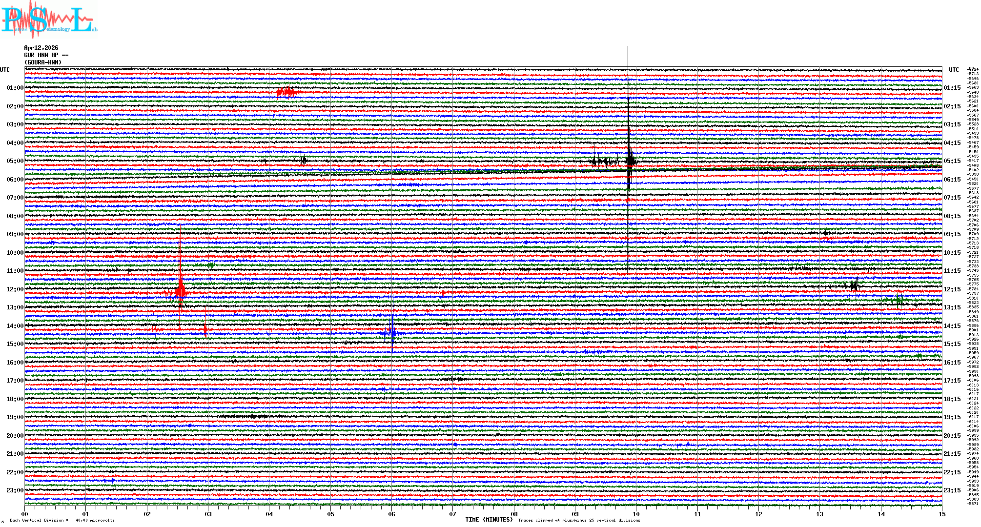
Task: Click the Apr12,2026 date label
Action: 41,48
